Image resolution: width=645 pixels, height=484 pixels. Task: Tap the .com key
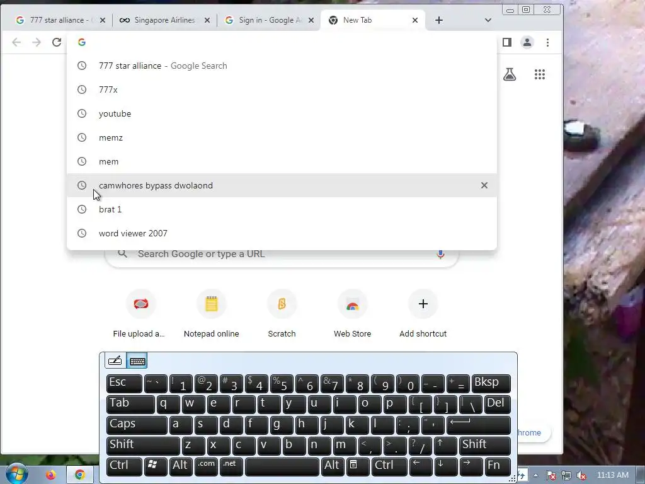tap(206, 466)
